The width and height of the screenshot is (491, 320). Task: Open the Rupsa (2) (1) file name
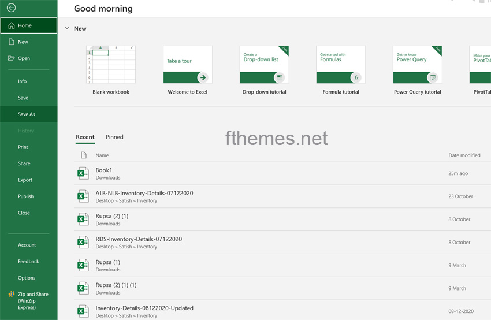[x=112, y=216]
